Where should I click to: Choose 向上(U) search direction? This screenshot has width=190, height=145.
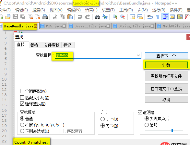[103, 119]
